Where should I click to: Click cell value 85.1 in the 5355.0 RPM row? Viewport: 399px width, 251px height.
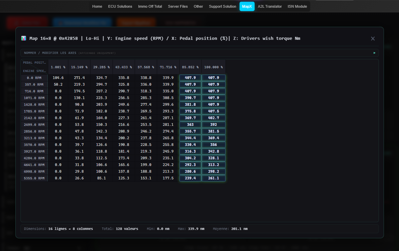(x=101, y=178)
